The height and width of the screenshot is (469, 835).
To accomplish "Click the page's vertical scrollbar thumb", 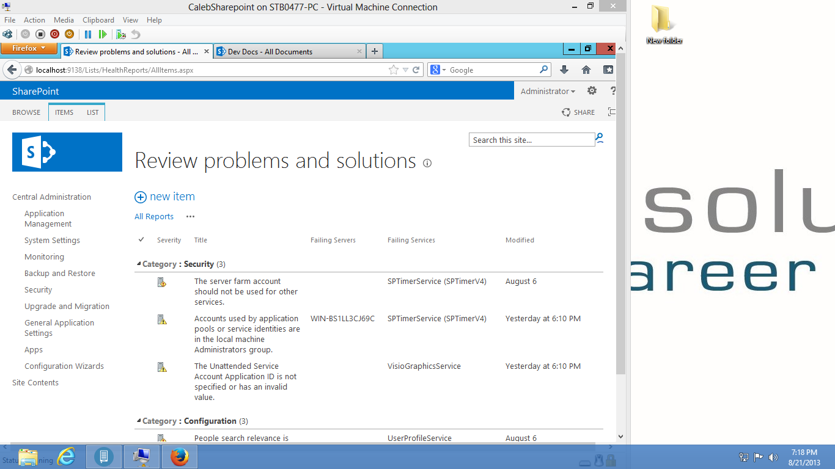I will (621, 214).
